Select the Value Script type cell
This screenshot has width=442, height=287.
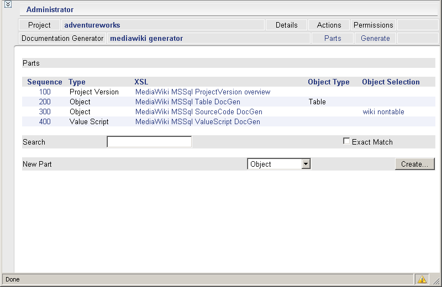[x=89, y=121]
